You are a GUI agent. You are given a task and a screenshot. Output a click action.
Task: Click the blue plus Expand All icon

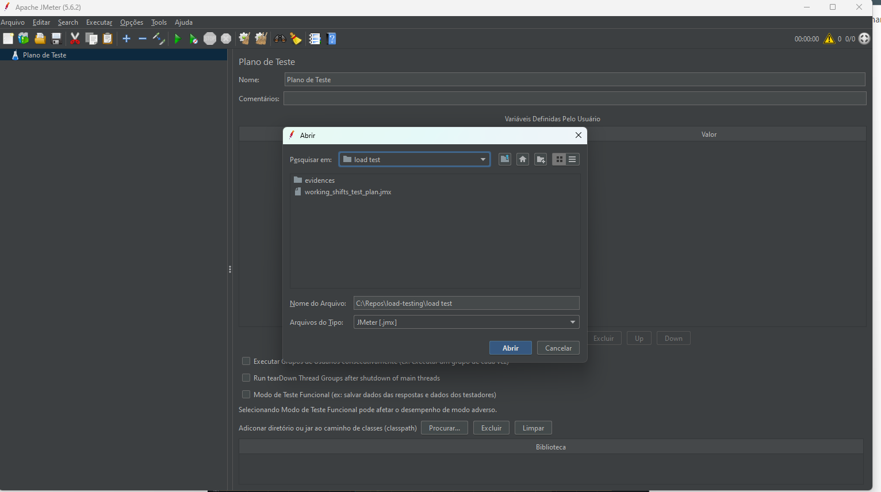pyautogui.click(x=127, y=39)
